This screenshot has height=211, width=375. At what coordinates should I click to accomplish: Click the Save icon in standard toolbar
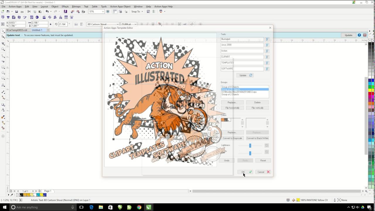[16, 11]
